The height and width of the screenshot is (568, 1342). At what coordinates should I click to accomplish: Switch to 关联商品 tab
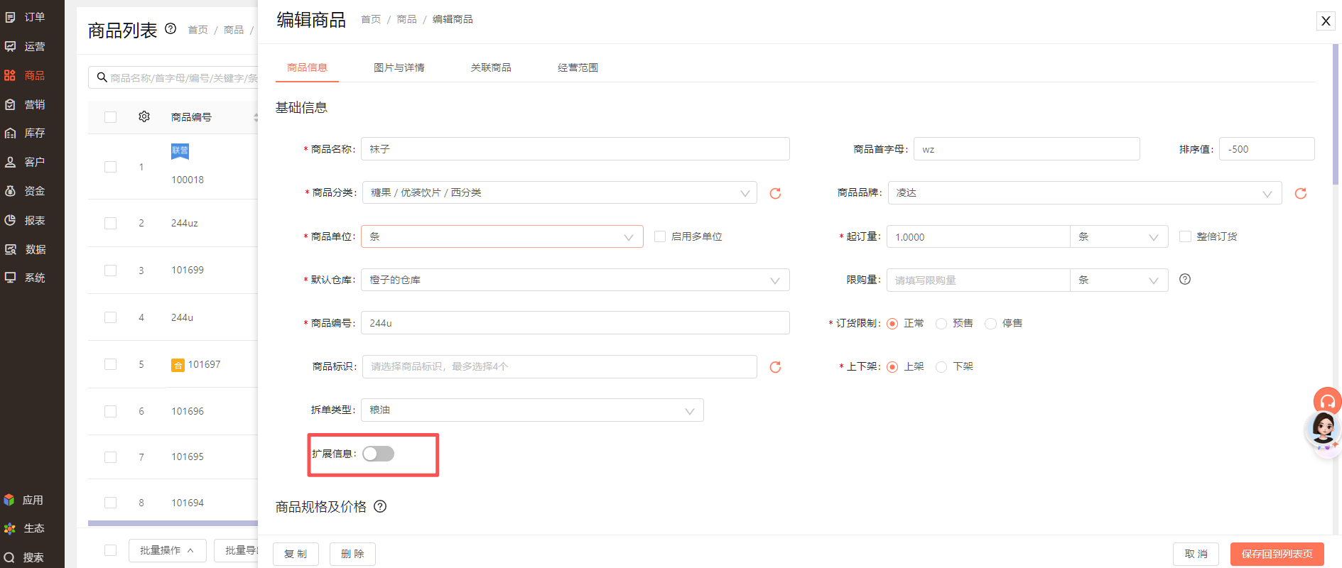491,67
